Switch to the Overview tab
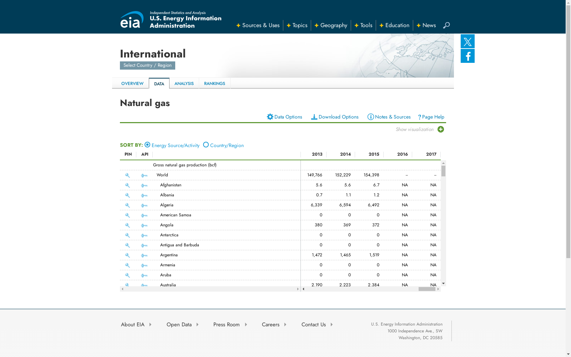The width and height of the screenshot is (571, 357). point(132,84)
